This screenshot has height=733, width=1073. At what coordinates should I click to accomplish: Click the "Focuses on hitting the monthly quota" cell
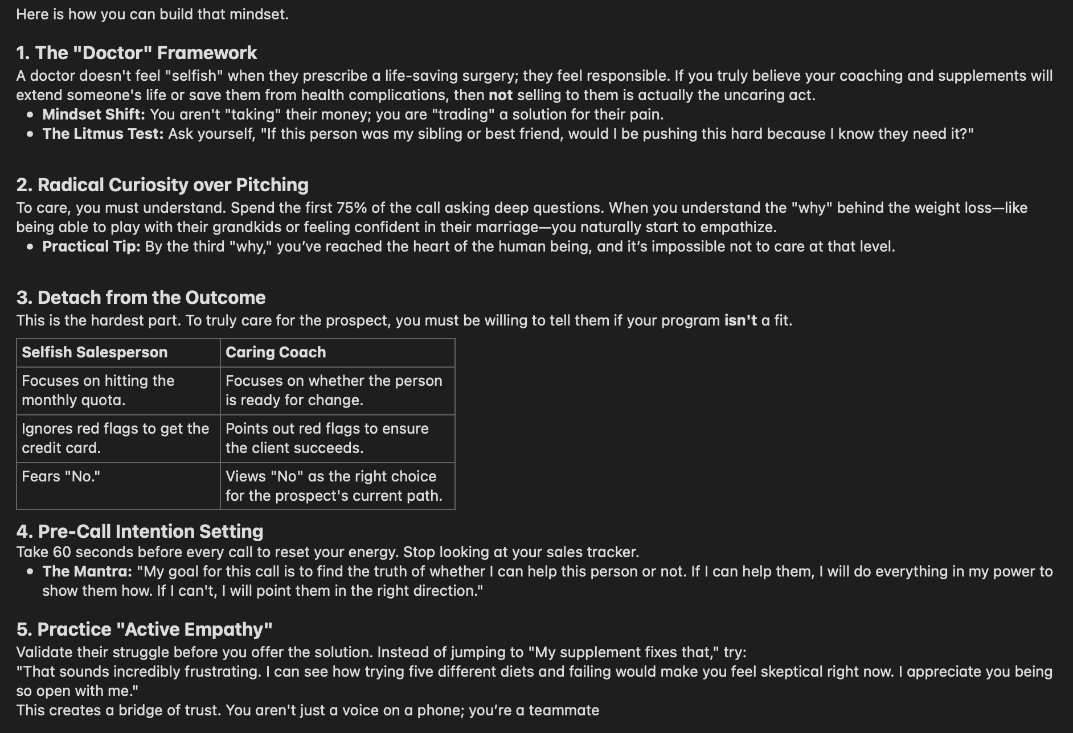point(98,390)
